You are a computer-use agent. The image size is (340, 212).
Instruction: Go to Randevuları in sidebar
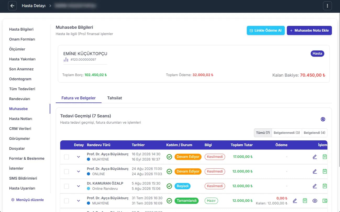point(20,99)
